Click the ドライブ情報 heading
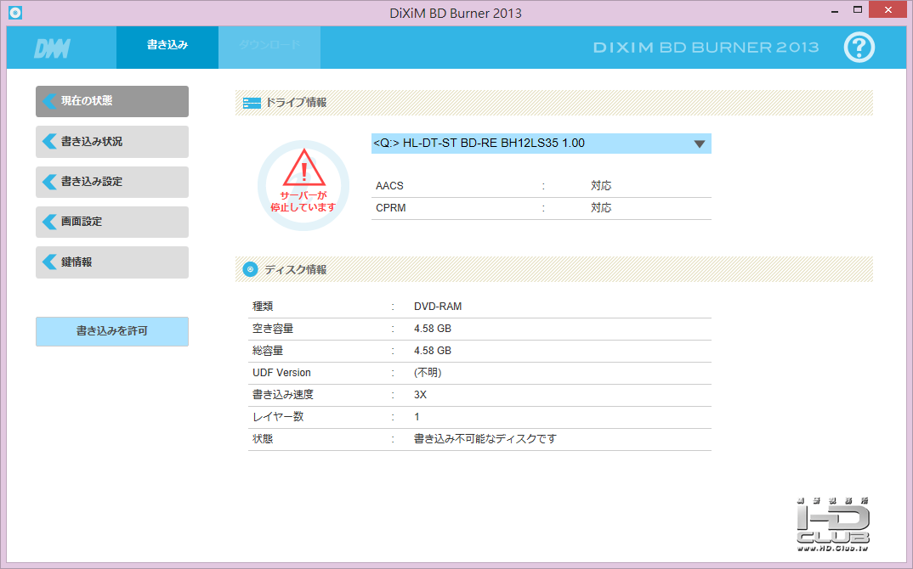The image size is (913, 569). [296, 103]
